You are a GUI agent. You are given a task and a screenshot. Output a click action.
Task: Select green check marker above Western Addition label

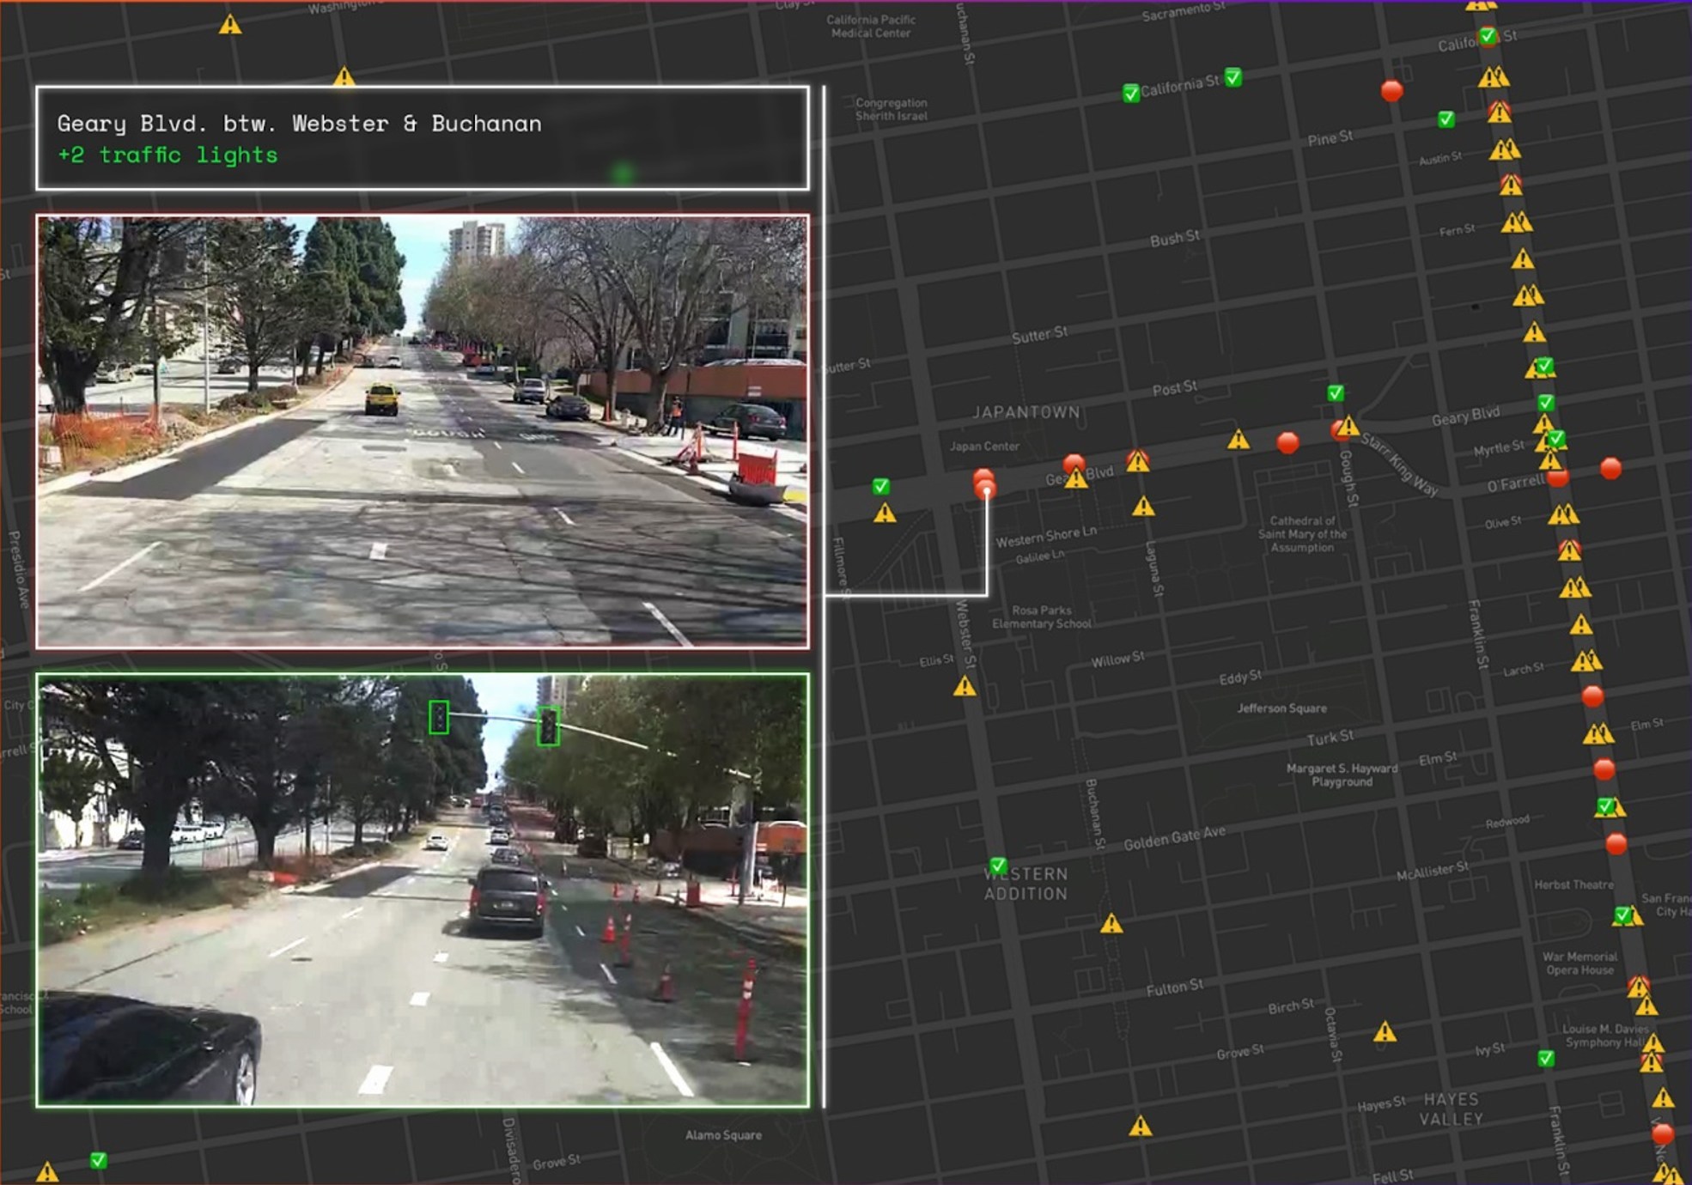coord(997,865)
